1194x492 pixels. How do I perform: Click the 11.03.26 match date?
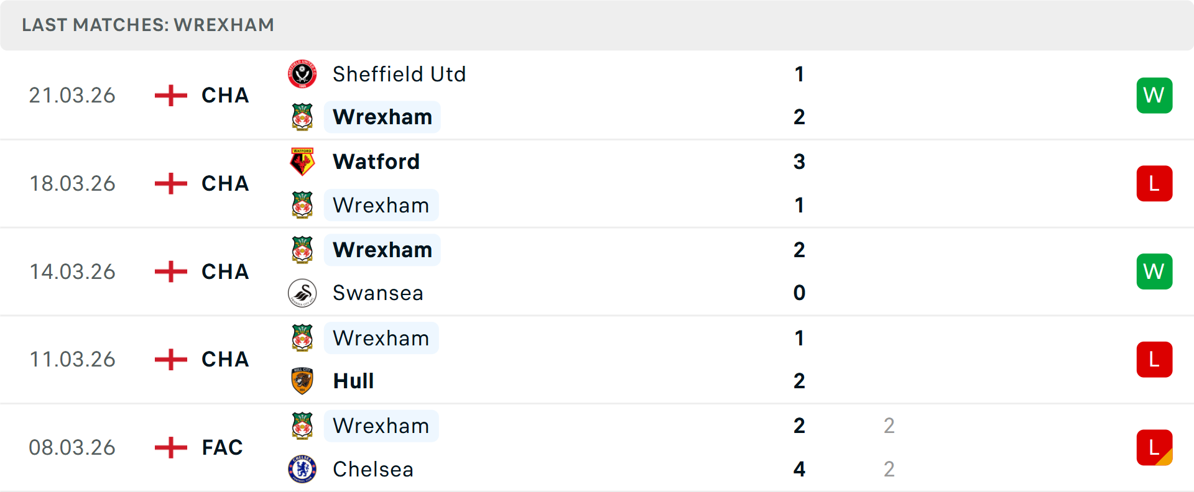click(72, 360)
